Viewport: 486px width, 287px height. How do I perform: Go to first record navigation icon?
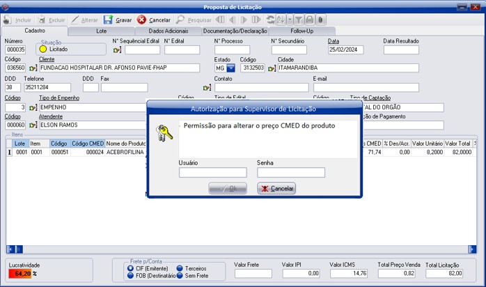coord(220,20)
